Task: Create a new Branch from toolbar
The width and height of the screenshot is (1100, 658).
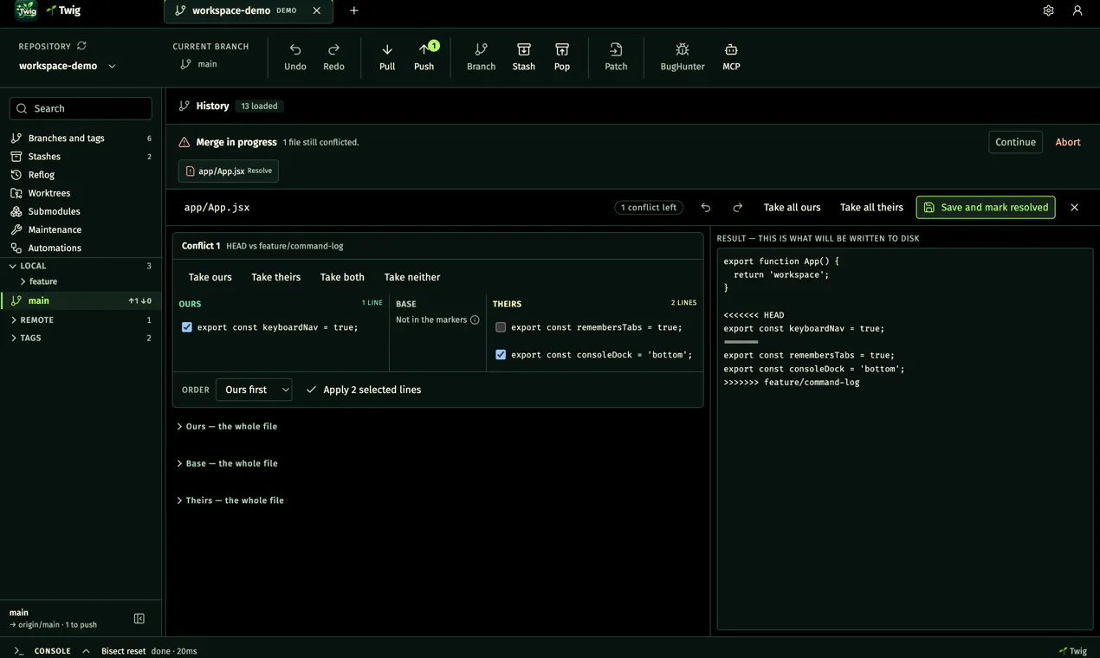Action: coord(482,57)
